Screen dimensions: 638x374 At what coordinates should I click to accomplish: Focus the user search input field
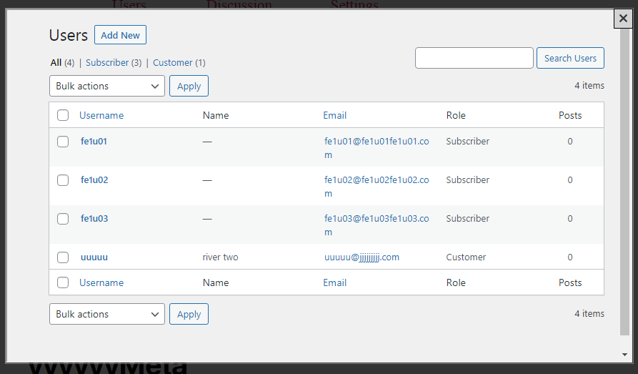(474, 58)
